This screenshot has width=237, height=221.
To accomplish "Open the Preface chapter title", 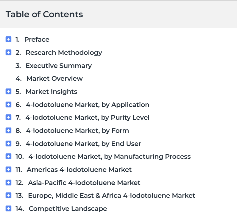I will [x=37, y=40].
